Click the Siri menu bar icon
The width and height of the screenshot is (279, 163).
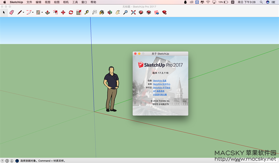[267, 2]
